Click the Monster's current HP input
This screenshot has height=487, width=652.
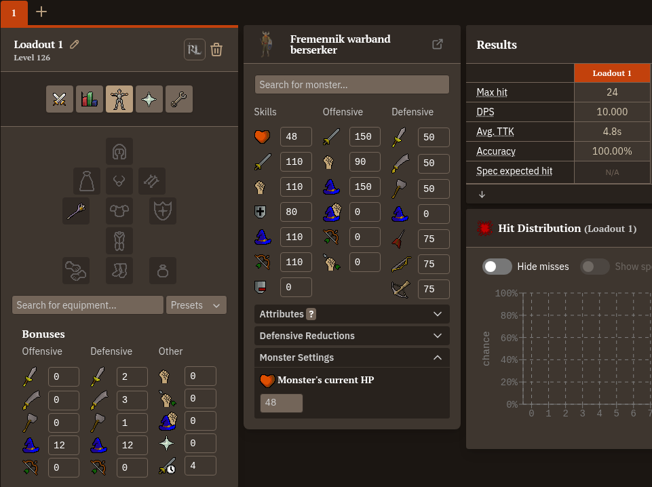pos(282,403)
